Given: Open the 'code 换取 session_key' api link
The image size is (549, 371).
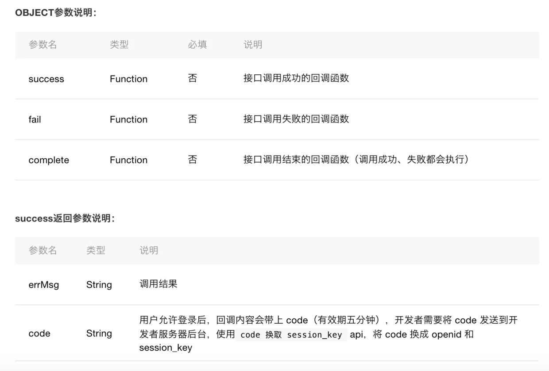Looking at the screenshot, I should click(291, 335).
